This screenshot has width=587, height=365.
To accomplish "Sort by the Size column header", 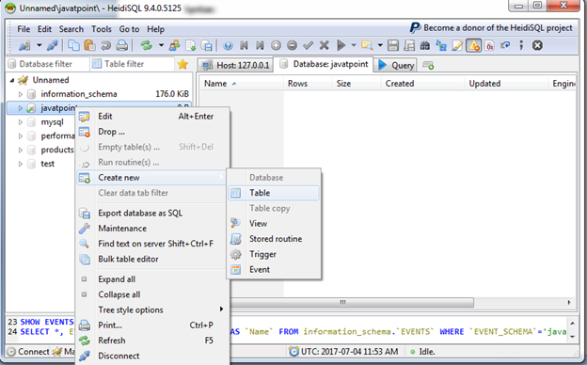I will tap(357, 84).
